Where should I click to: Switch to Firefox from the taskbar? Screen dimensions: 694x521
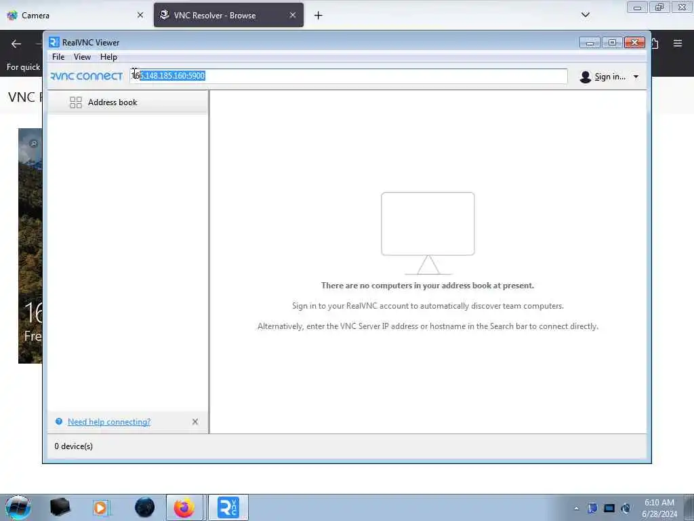coord(184,507)
